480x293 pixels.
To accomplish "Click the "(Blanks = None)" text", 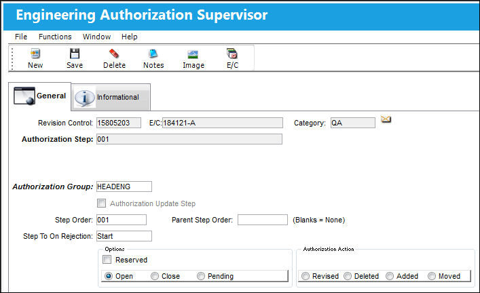I will (x=318, y=220).
